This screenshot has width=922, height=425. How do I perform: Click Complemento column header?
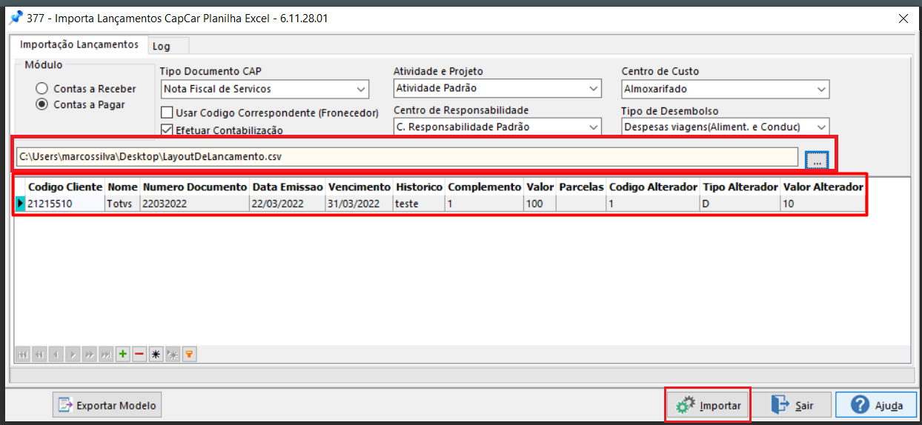coord(485,187)
